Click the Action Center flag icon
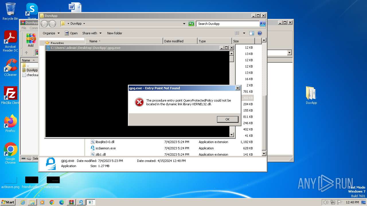Image resolution: width=367 pixels, height=206 pixels. (x=340, y=202)
